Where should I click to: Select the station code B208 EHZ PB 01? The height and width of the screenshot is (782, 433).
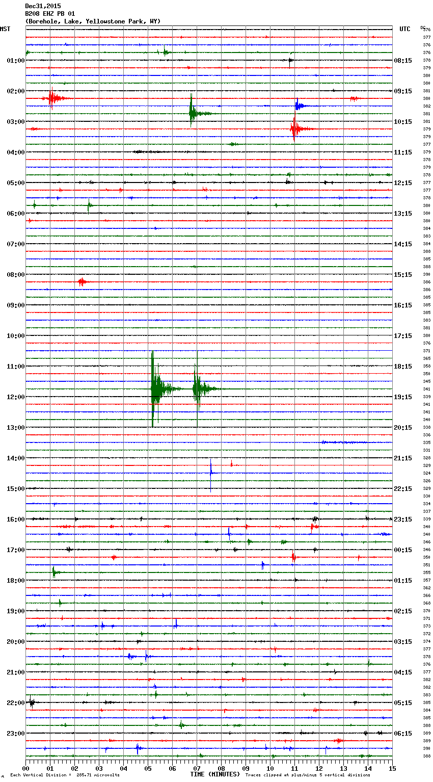tap(50, 14)
